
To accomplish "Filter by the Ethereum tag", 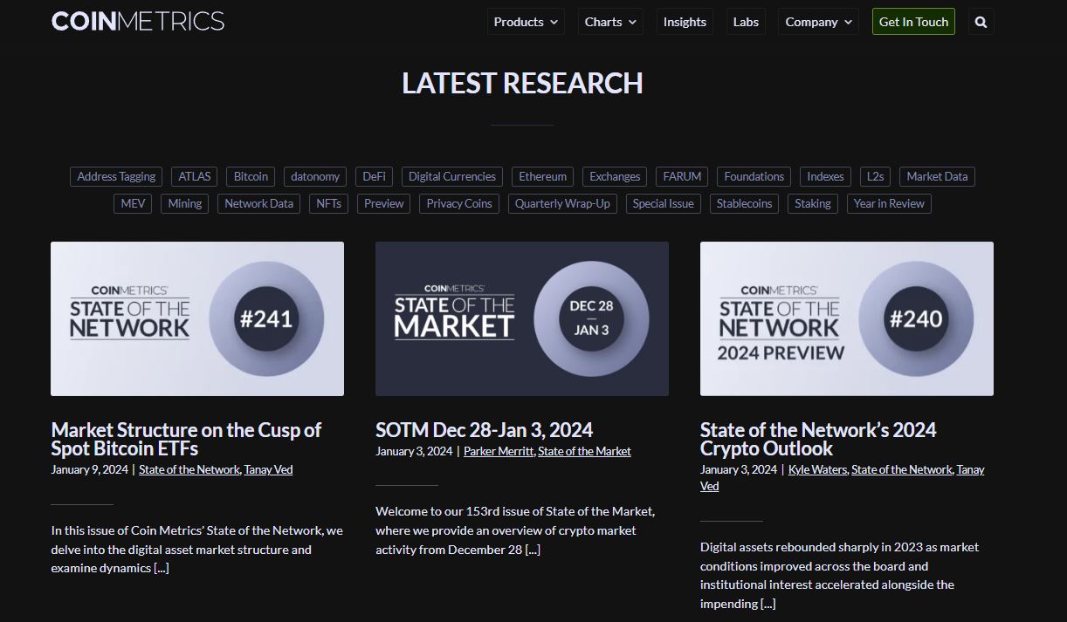I will (543, 176).
